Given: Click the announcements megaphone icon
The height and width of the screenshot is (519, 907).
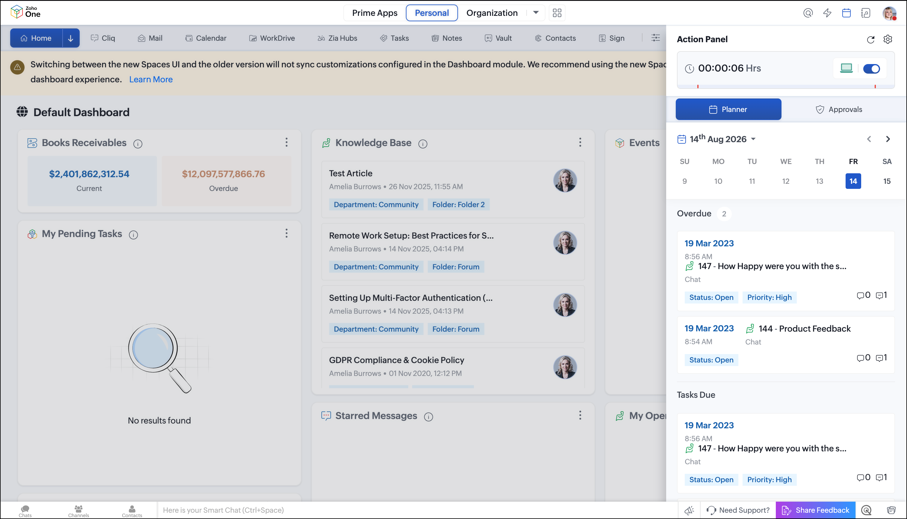Looking at the screenshot, I should (689, 510).
